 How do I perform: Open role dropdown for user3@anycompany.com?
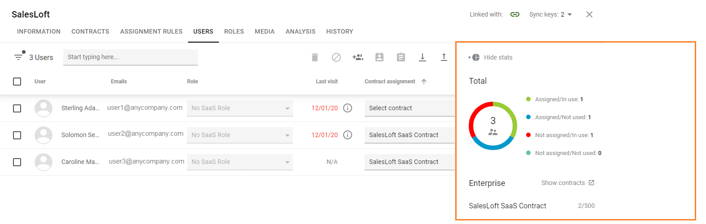(x=240, y=162)
